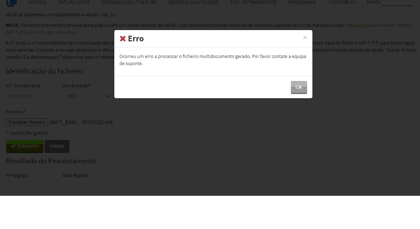Open the INVENTÁRIOS menu
This screenshot has width=420, height=229.
click(x=341, y=2)
